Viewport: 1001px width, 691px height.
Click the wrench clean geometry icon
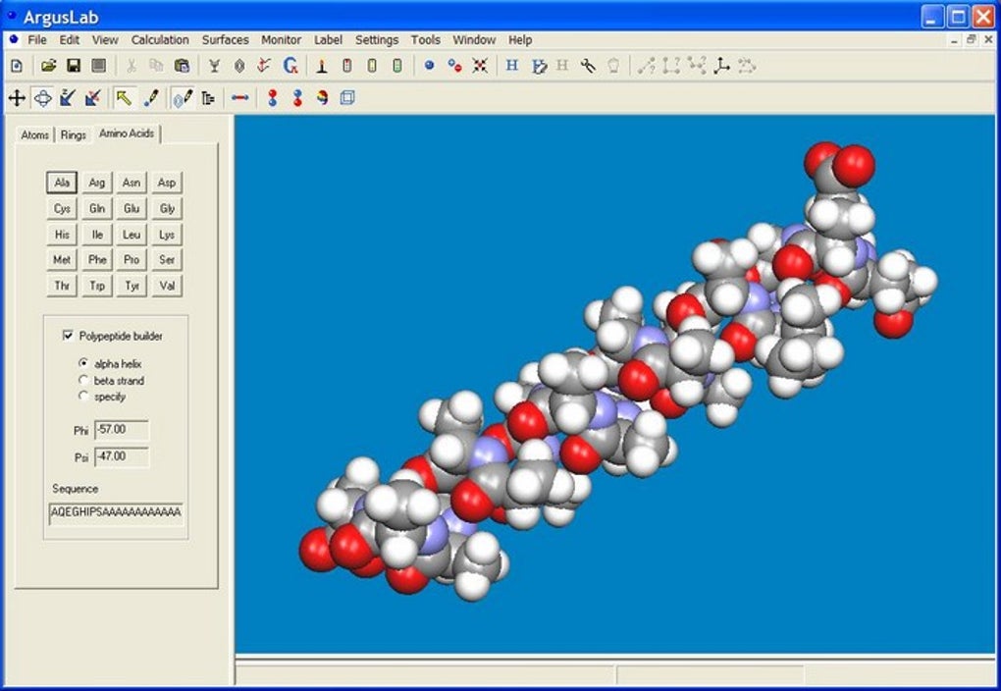click(x=588, y=66)
